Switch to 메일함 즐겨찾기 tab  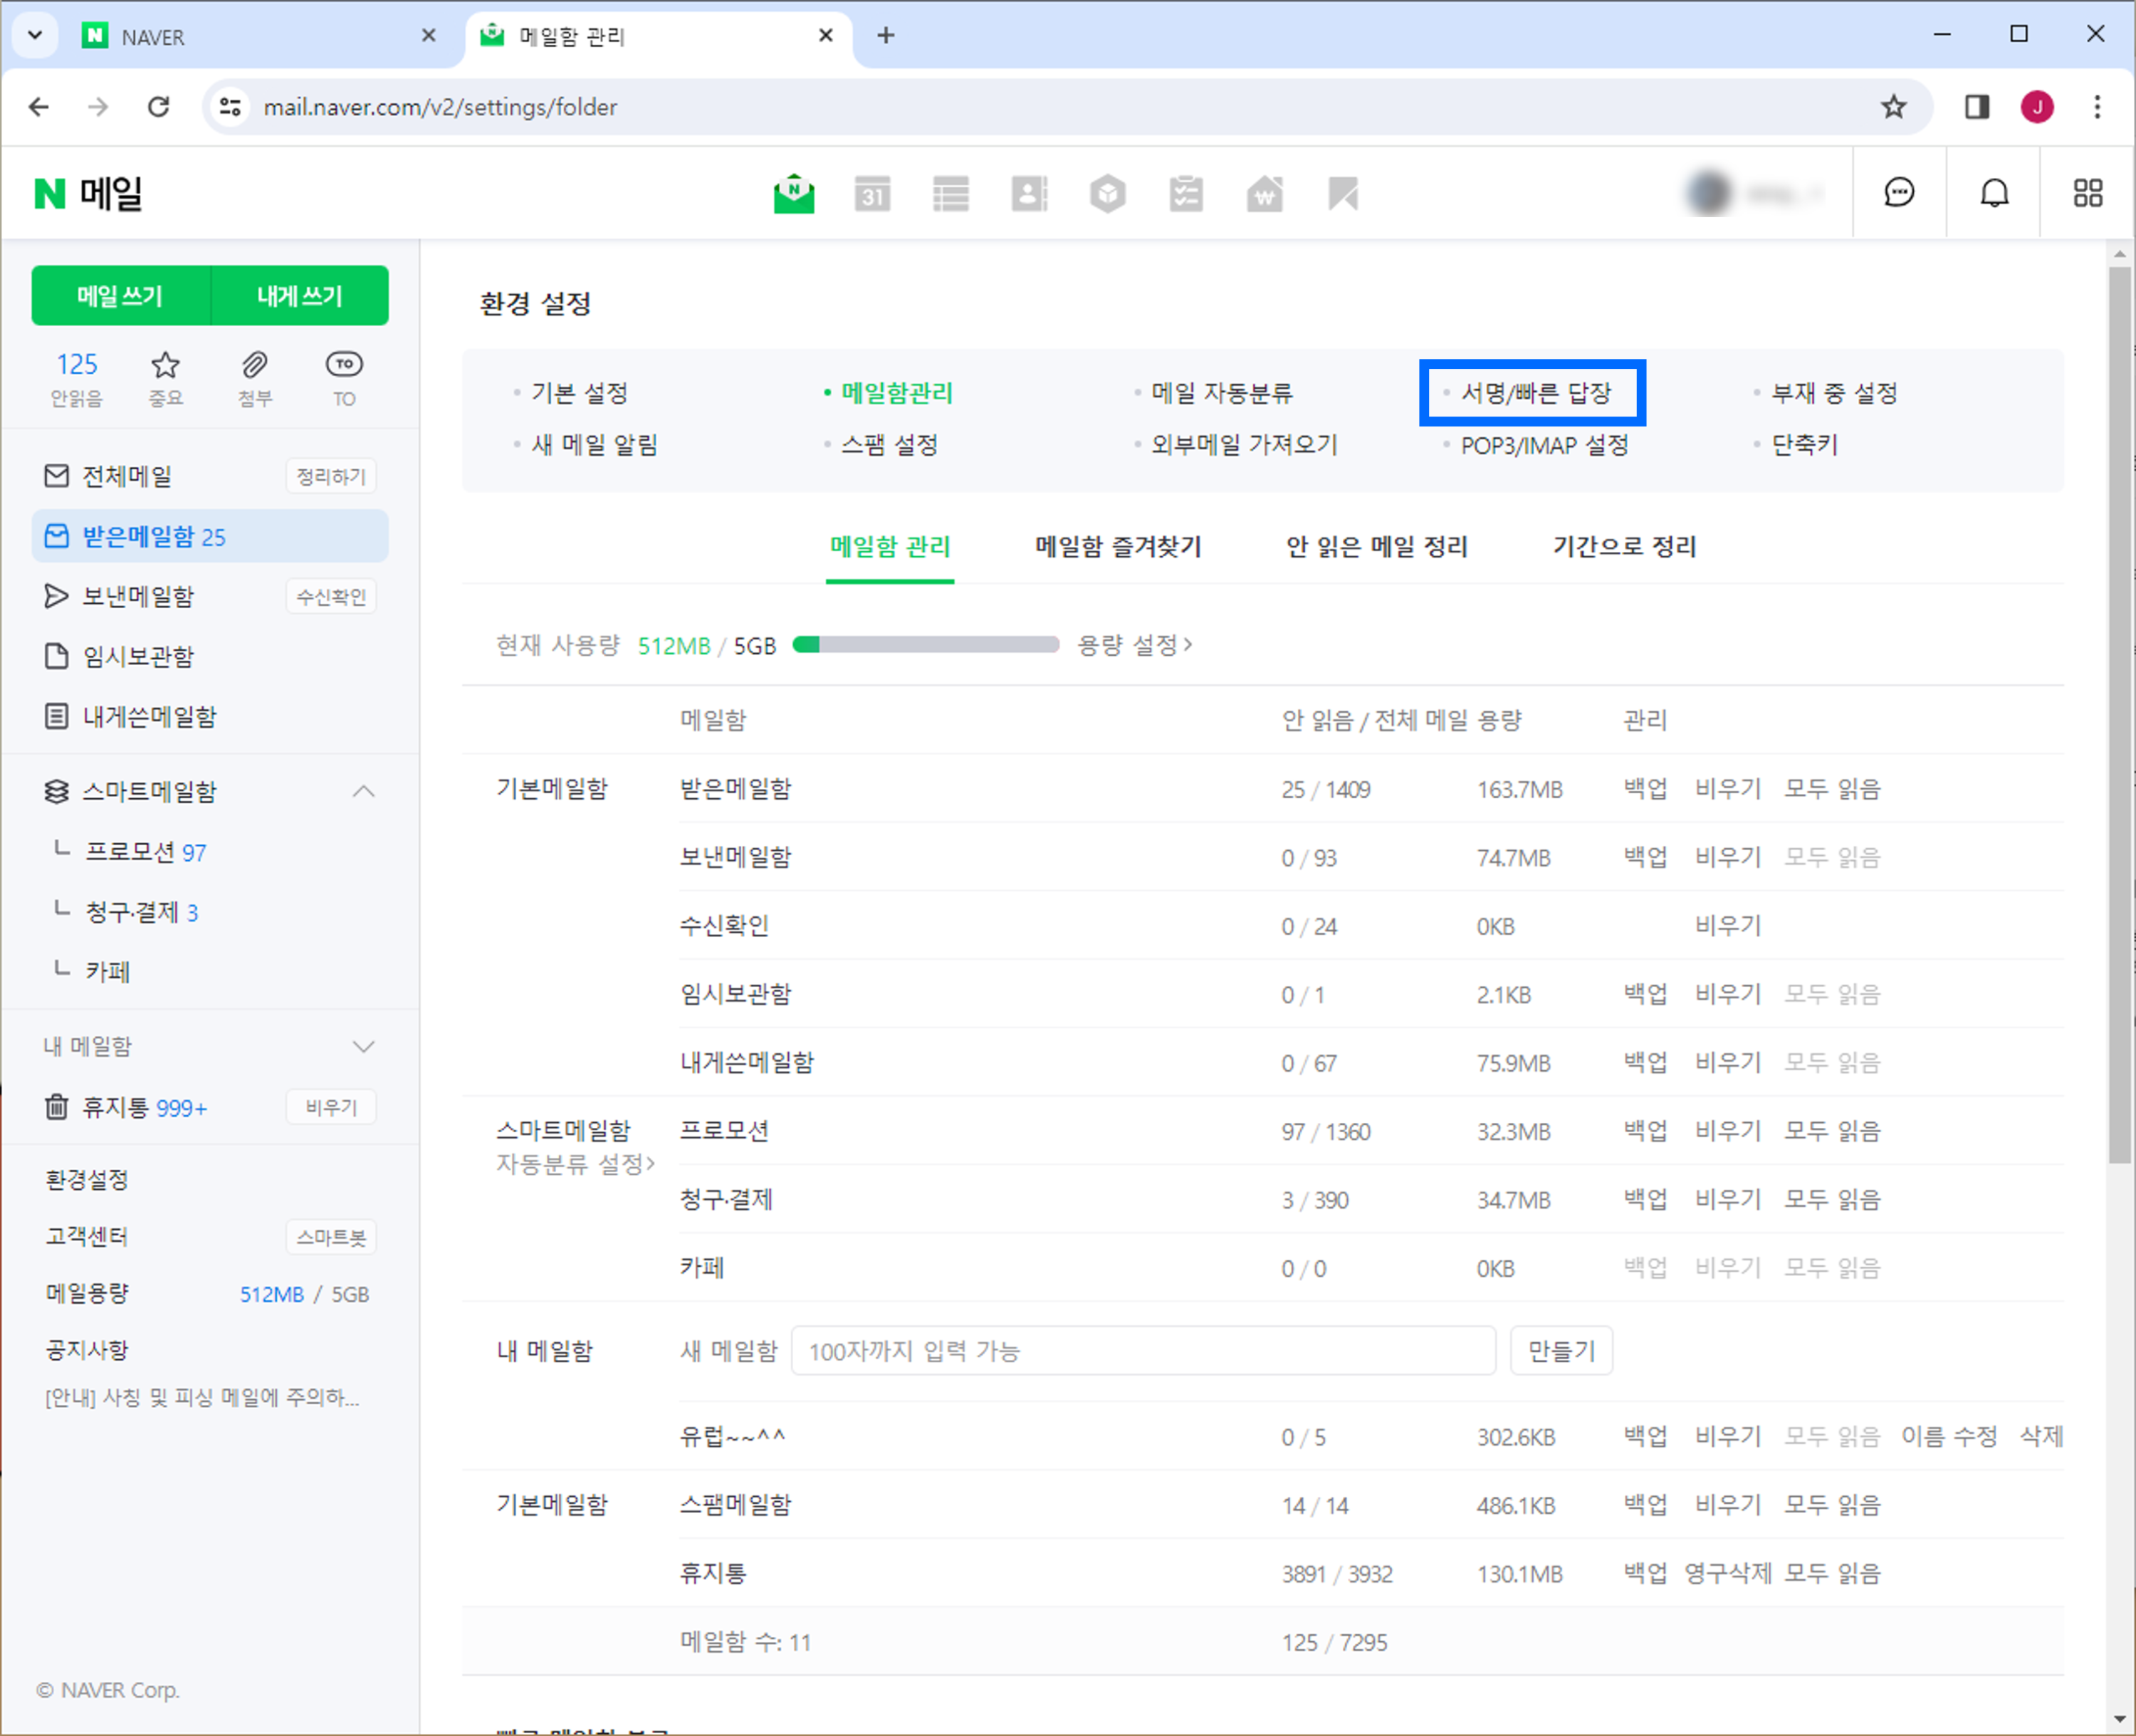click(1118, 547)
